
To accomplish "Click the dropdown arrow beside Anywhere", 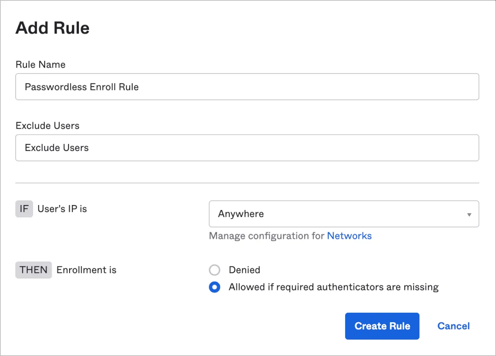I will (469, 215).
